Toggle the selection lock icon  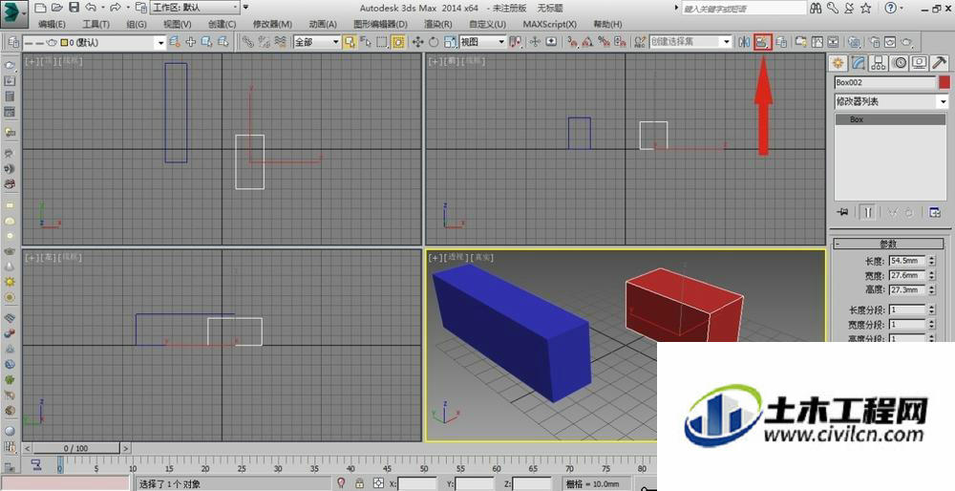(360, 483)
